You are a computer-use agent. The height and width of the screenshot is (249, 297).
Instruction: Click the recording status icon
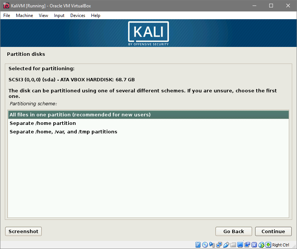247,245
